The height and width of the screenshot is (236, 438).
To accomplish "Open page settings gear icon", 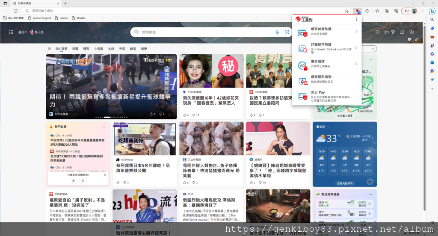I will (411, 32).
